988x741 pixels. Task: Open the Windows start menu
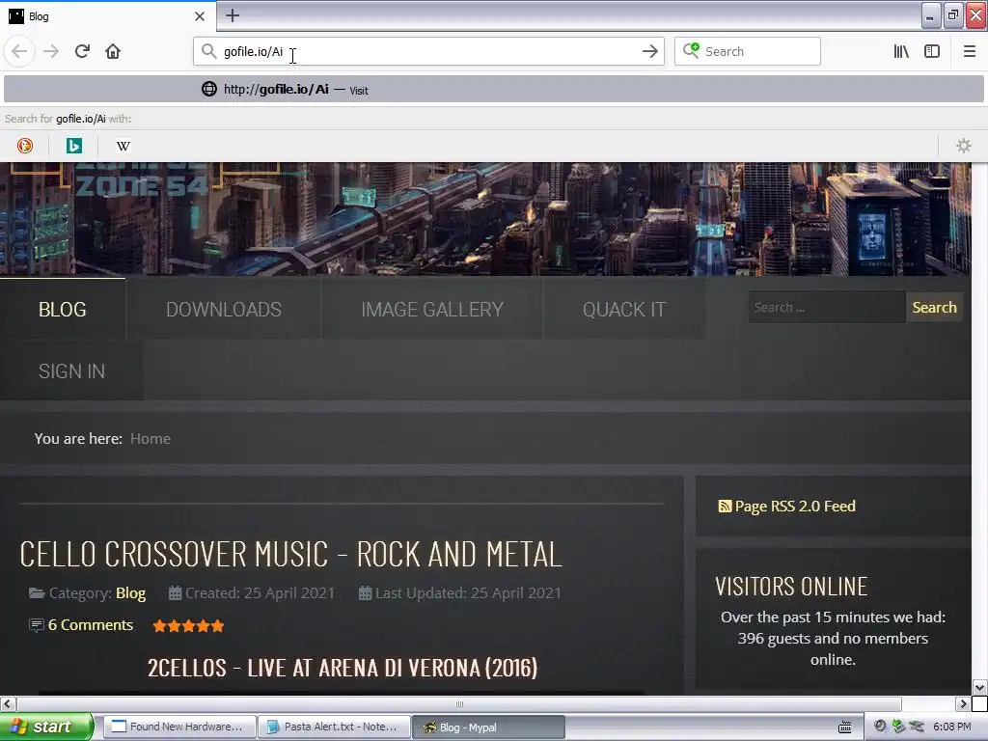click(x=46, y=727)
